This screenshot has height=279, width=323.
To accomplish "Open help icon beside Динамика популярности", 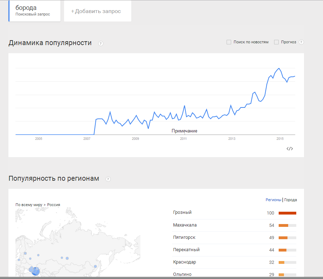I will tap(101, 44).
